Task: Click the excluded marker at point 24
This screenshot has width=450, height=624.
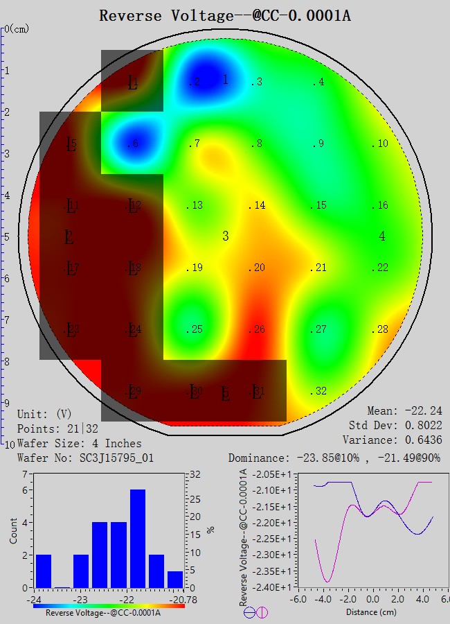Action: (x=132, y=329)
